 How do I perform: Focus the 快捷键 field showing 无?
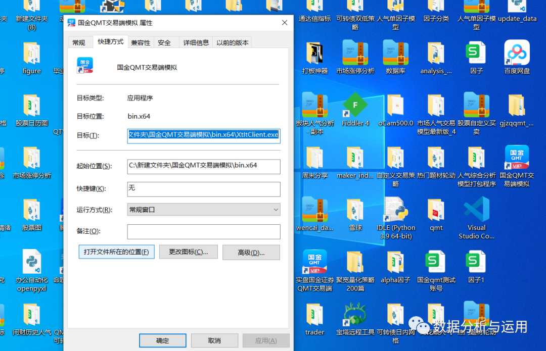pyautogui.click(x=204, y=189)
